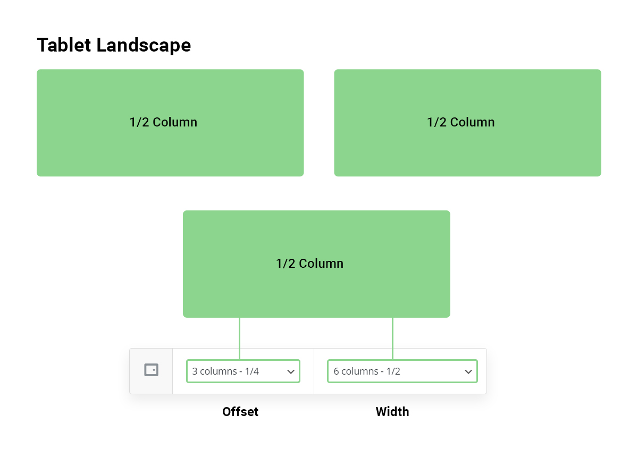Click the "1/2 Column" text in the left block

(x=163, y=122)
